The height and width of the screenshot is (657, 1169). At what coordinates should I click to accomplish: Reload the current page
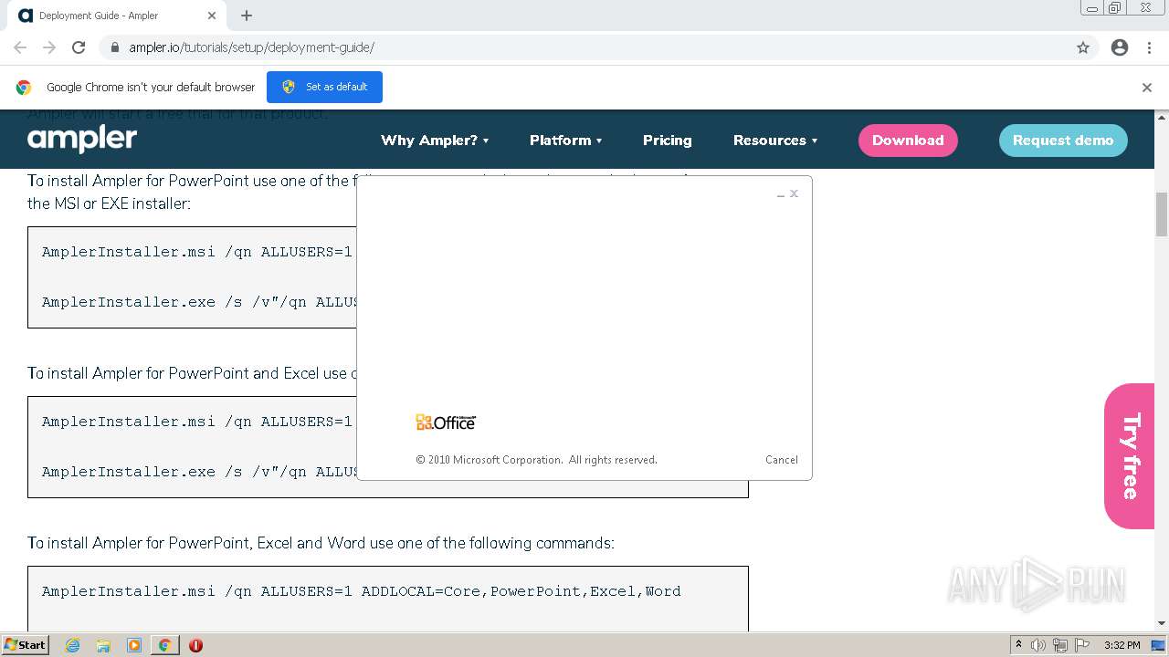tap(79, 47)
